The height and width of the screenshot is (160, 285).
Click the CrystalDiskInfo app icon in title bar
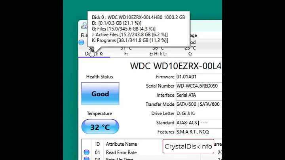[84, 25]
